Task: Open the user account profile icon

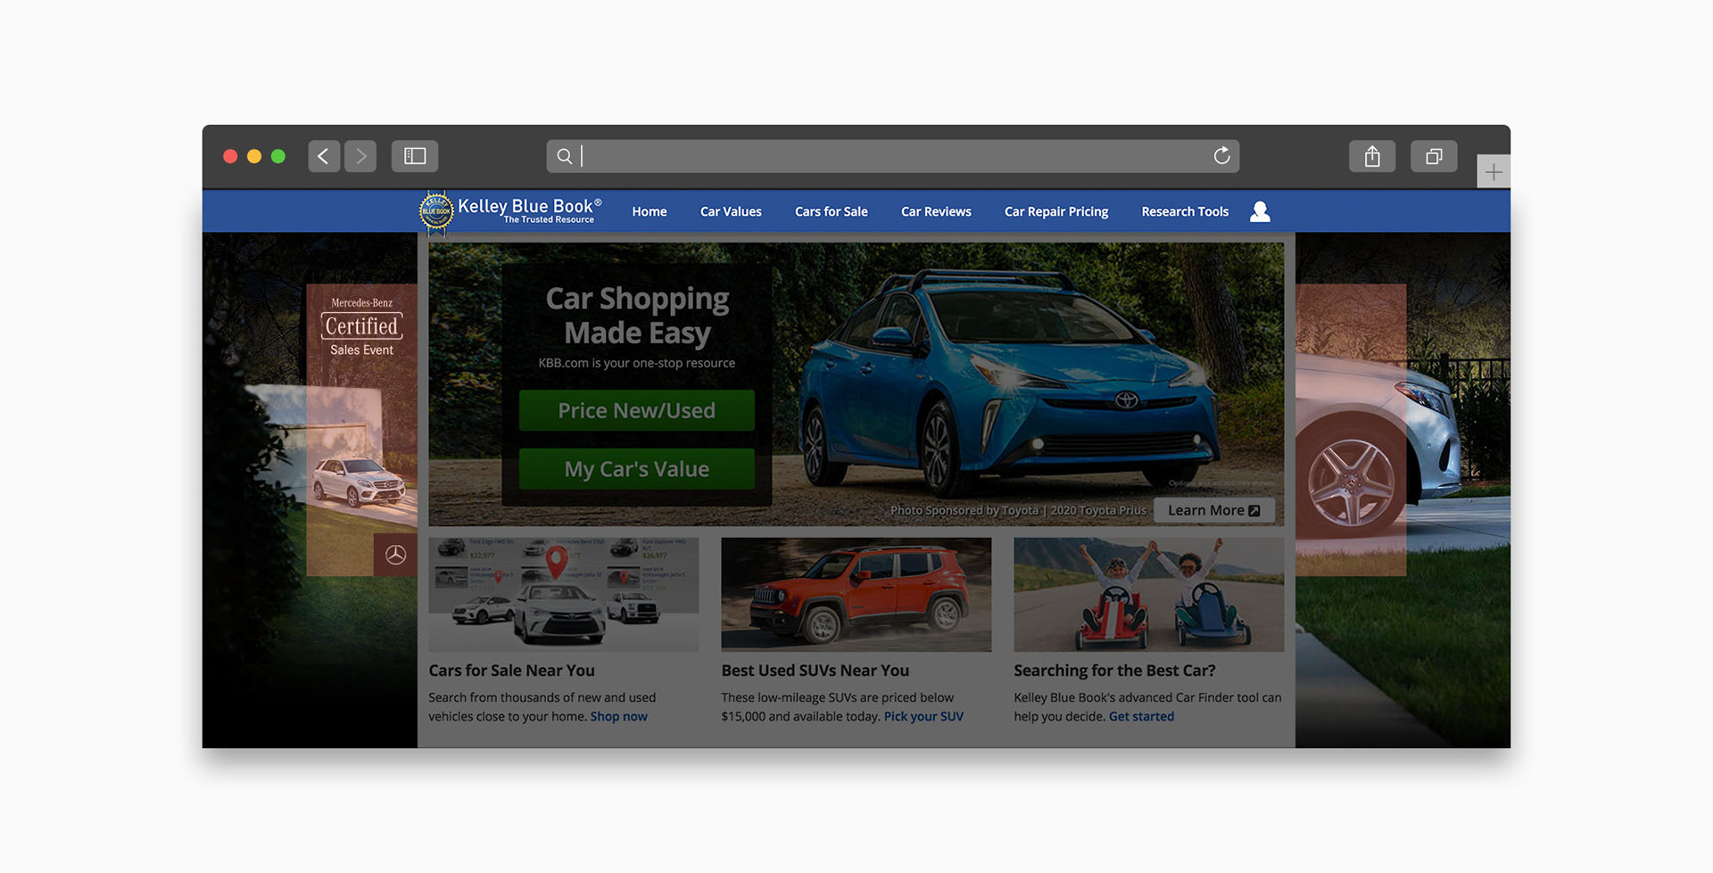Action: click(1260, 211)
